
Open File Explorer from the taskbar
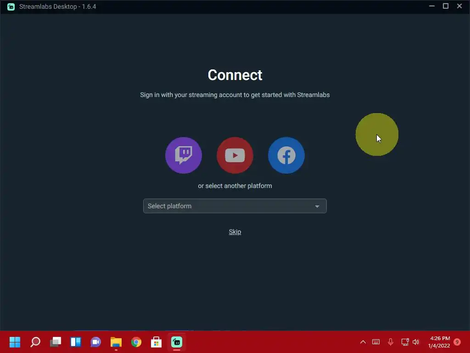(116, 342)
